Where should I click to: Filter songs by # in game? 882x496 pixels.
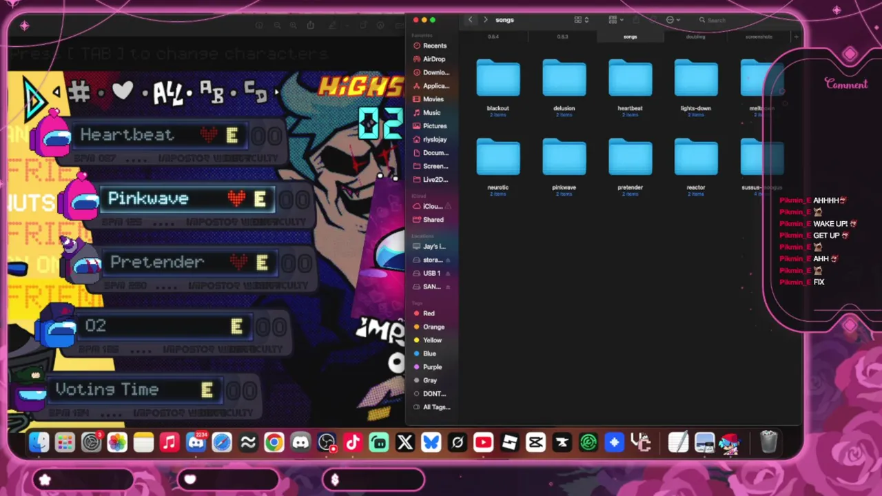pos(79,91)
